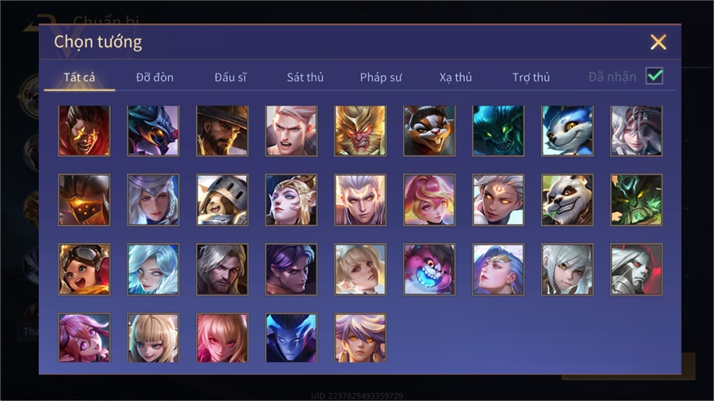
Task: Close the Chọn tướng dialog
Action: 658,42
